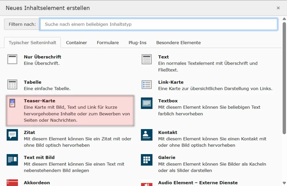The width and height of the screenshot is (287, 186).
Task: Open the Besondere Elemente tab
Action: point(178,43)
